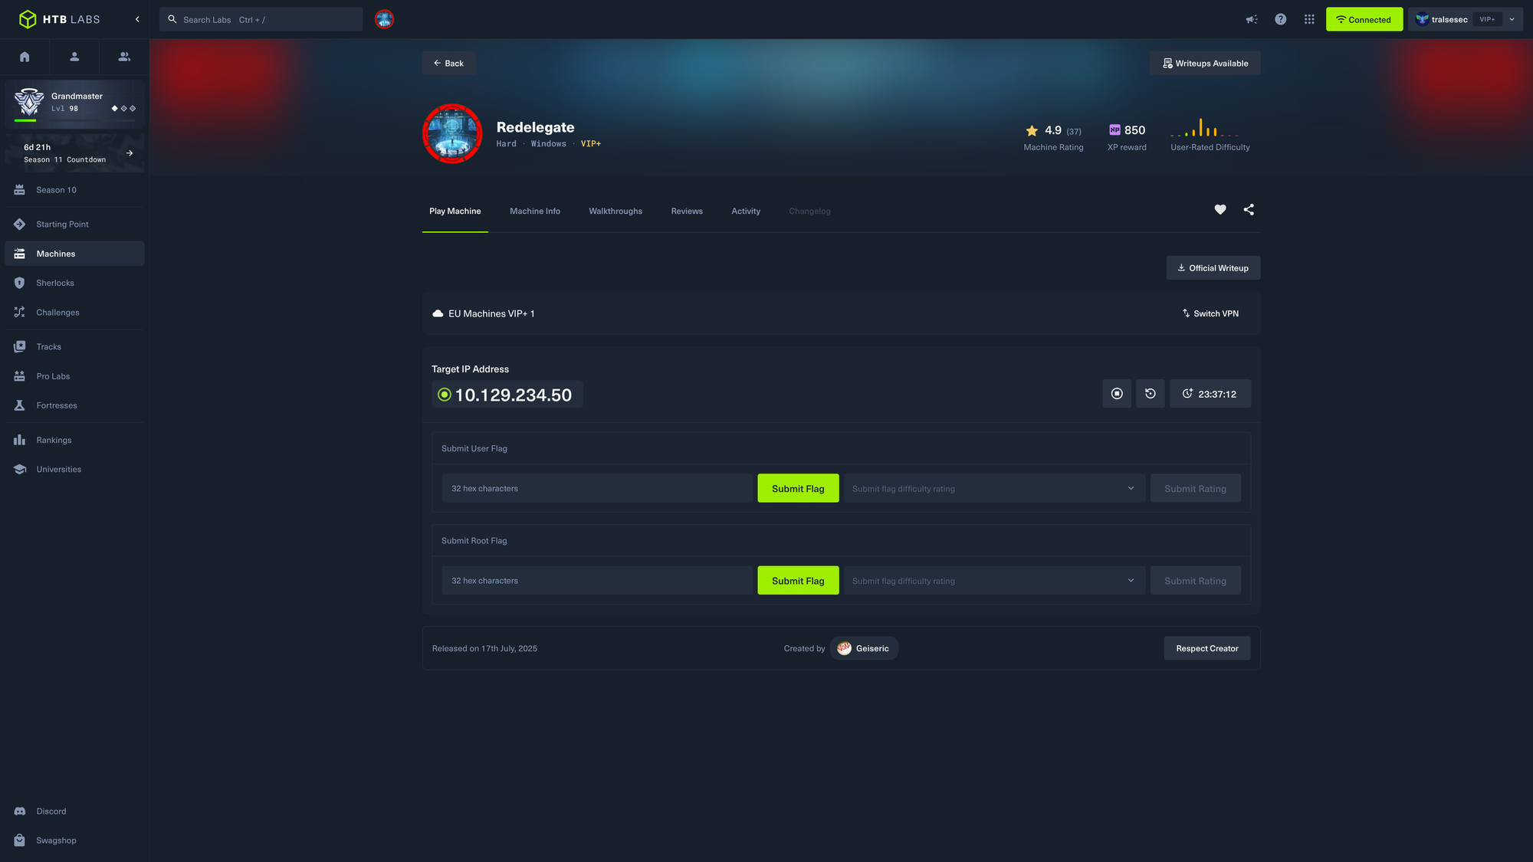Switch to the Walkthroughs tab
Image resolution: width=1533 pixels, height=862 pixels.
coord(615,211)
